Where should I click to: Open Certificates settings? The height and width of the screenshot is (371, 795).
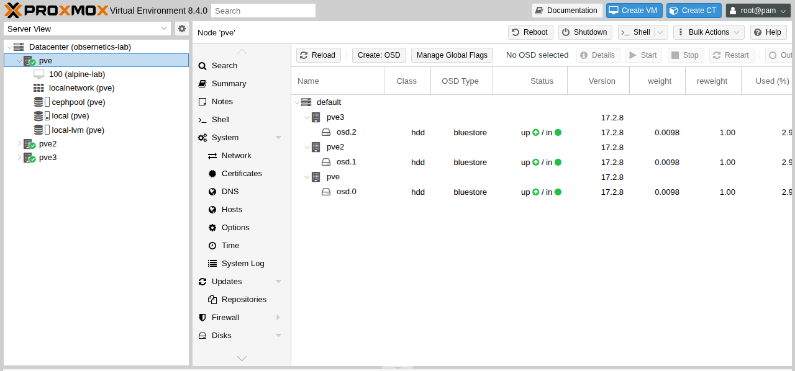[x=242, y=174]
